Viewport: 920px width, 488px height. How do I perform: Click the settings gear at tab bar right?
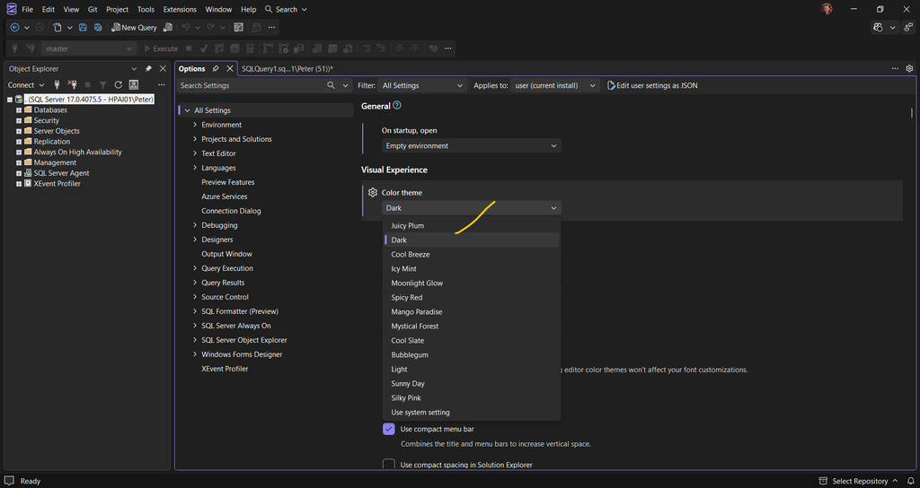click(x=909, y=68)
